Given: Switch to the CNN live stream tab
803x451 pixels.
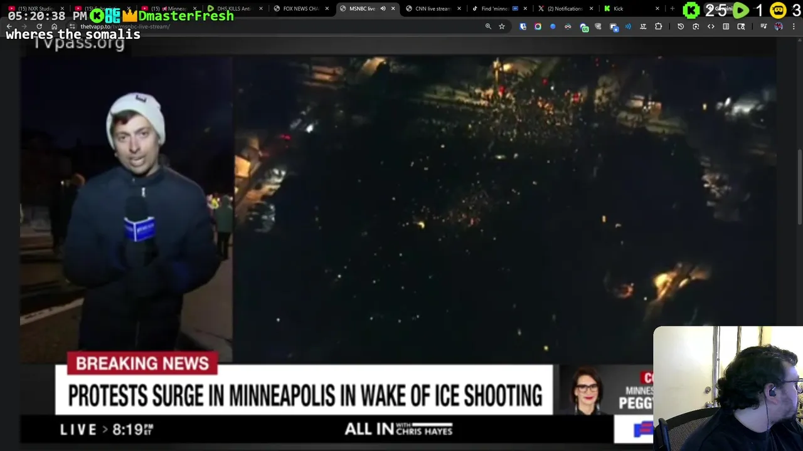Looking at the screenshot, I should coord(433,9).
